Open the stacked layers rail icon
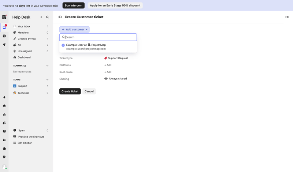This screenshot has width=293, height=172. (4, 106)
